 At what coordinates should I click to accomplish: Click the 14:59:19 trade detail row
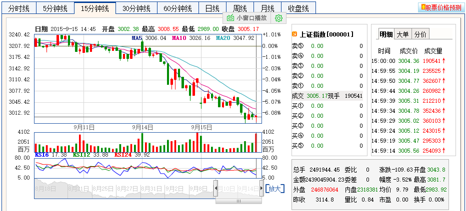[408, 141]
